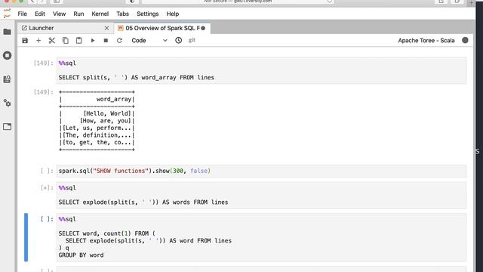
Task: Run the selected cell play icon
Action: (x=92, y=40)
